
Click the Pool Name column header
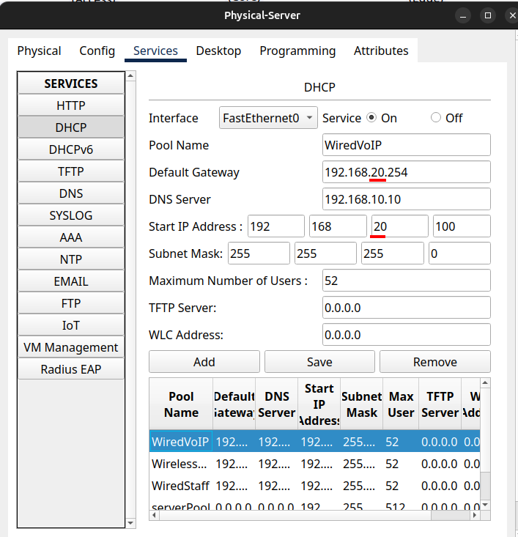pos(181,404)
